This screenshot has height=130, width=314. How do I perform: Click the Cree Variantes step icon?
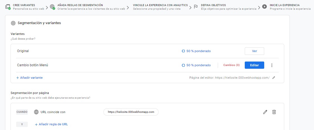8,7
